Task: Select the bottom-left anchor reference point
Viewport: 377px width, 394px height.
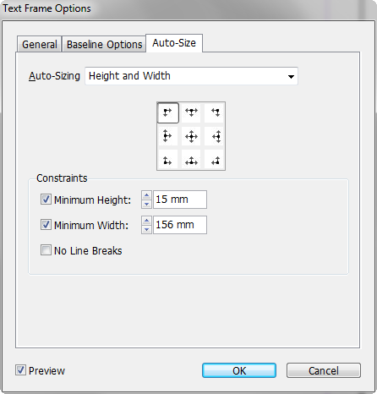Action: [x=167, y=160]
